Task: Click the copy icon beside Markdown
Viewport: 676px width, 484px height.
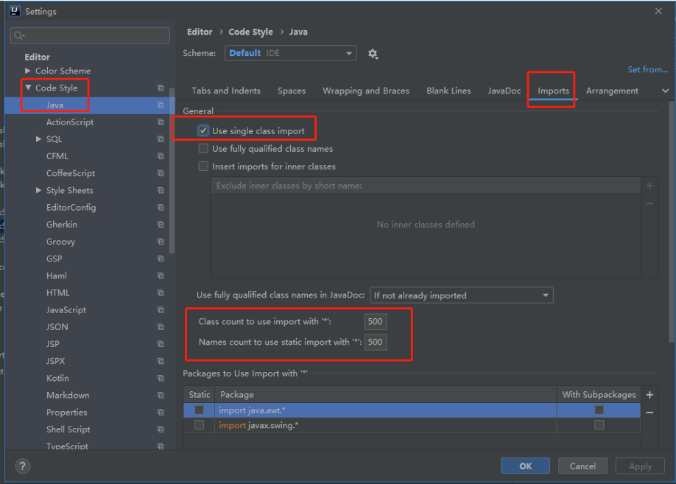Action: pyautogui.click(x=161, y=395)
